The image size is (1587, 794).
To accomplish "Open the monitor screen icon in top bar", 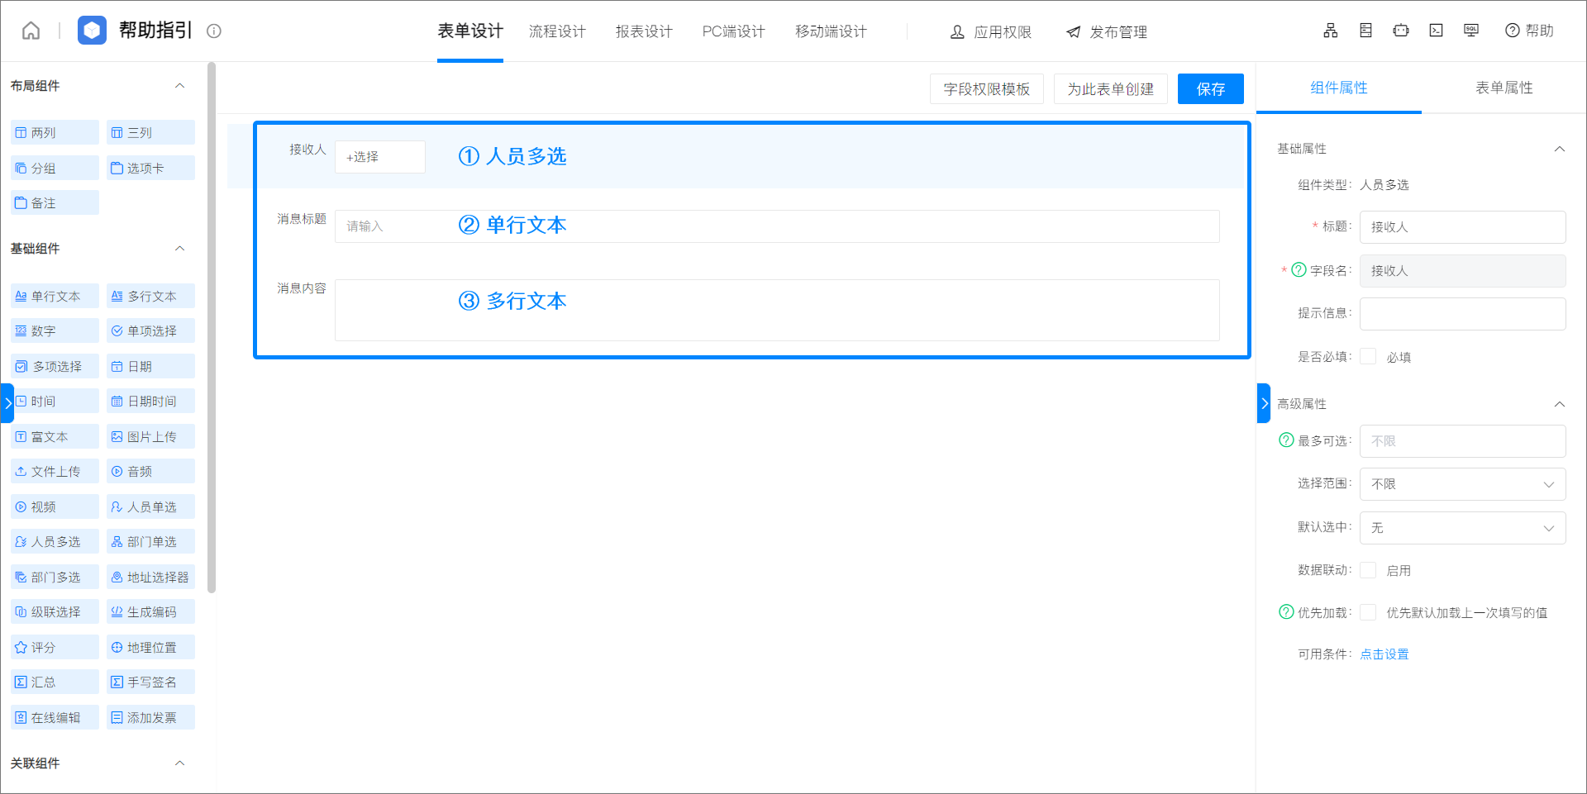I will pyautogui.click(x=1471, y=31).
